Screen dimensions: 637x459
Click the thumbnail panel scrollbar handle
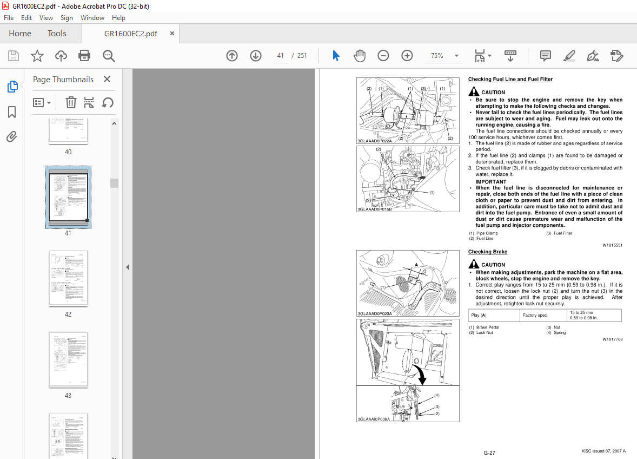(x=114, y=183)
